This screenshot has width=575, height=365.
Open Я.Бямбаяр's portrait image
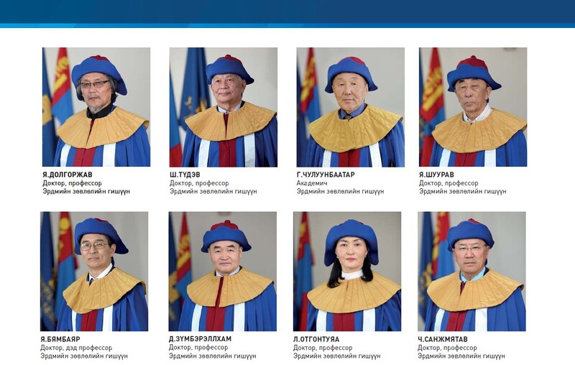94,272
